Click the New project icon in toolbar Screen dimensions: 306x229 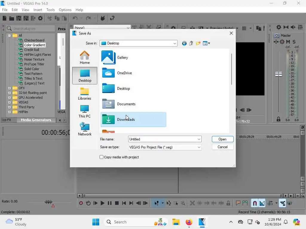click(x=4, y=18)
